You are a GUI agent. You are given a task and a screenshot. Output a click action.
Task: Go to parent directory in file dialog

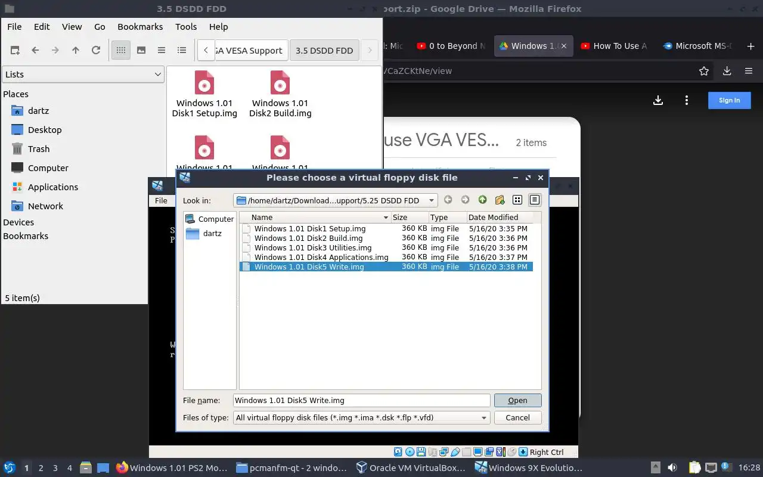pos(482,200)
